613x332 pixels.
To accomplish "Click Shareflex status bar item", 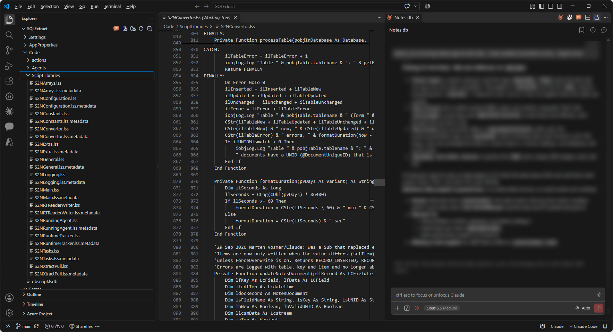I will coord(84,326).
